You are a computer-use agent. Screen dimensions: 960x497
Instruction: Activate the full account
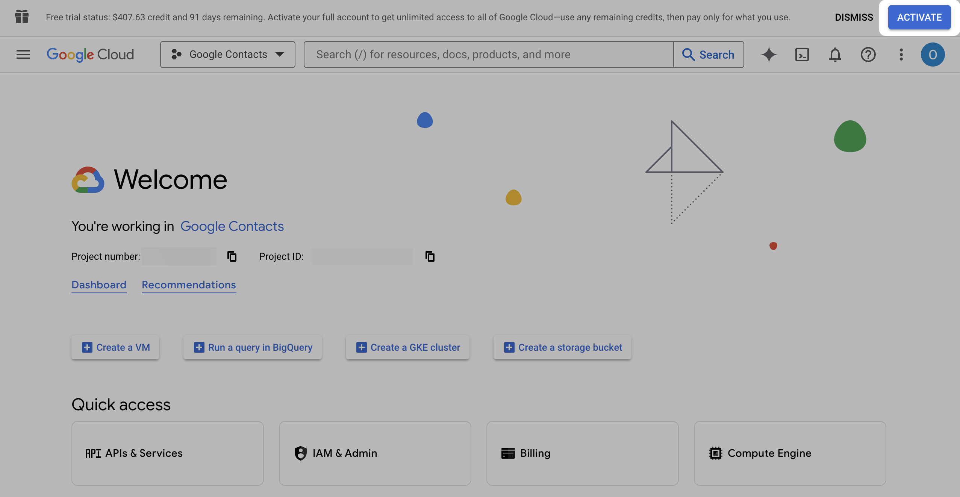pyautogui.click(x=919, y=17)
